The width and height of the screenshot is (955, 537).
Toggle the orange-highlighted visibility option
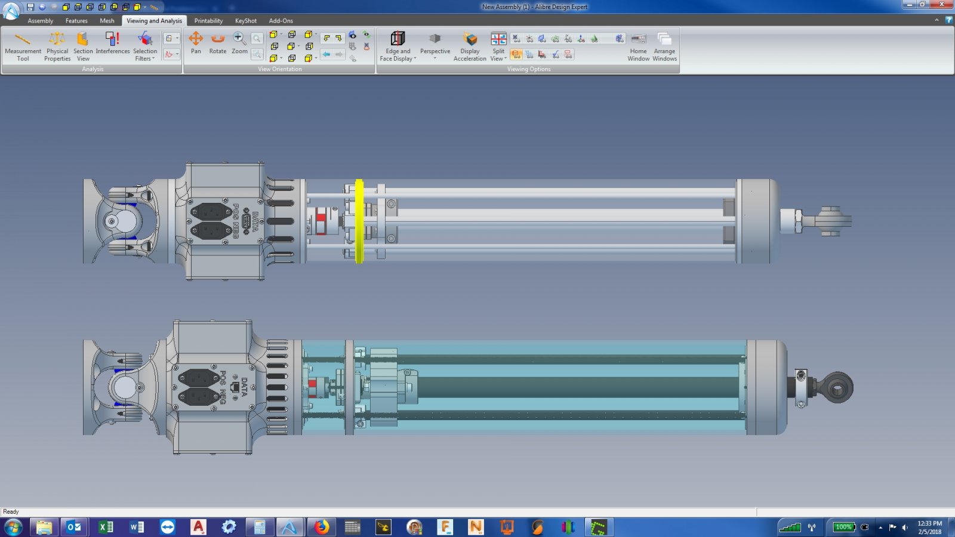(516, 54)
